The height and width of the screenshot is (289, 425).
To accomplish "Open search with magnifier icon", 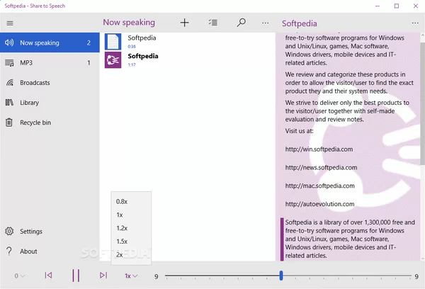I will (242, 23).
